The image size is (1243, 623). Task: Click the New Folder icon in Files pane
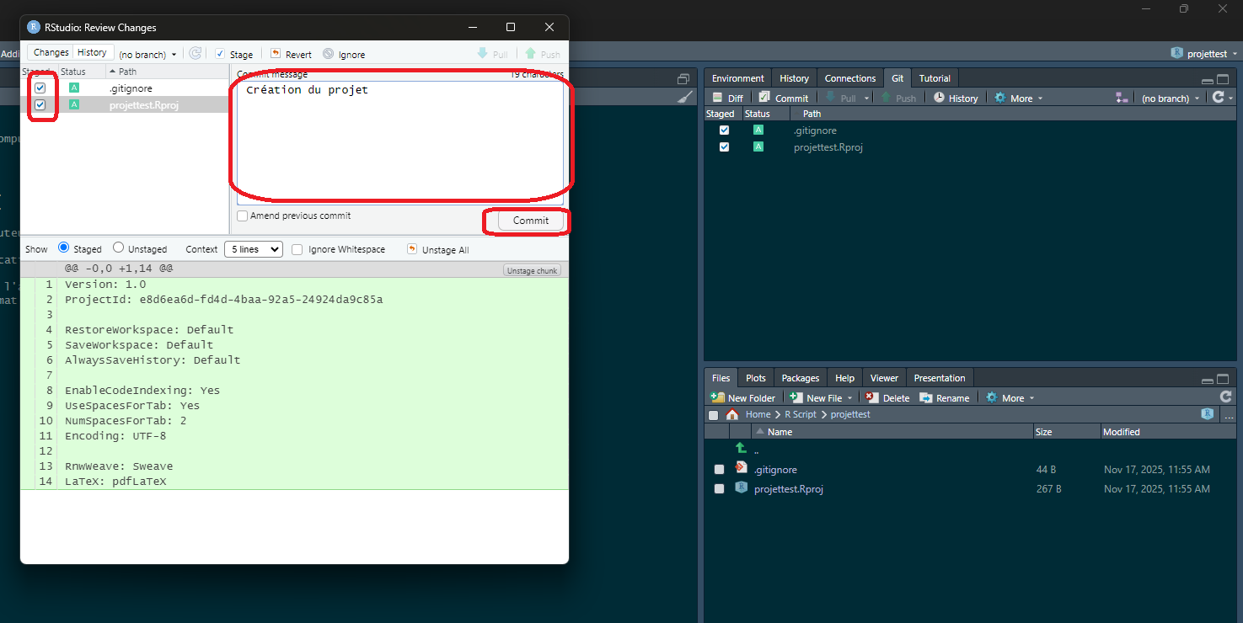(717, 397)
